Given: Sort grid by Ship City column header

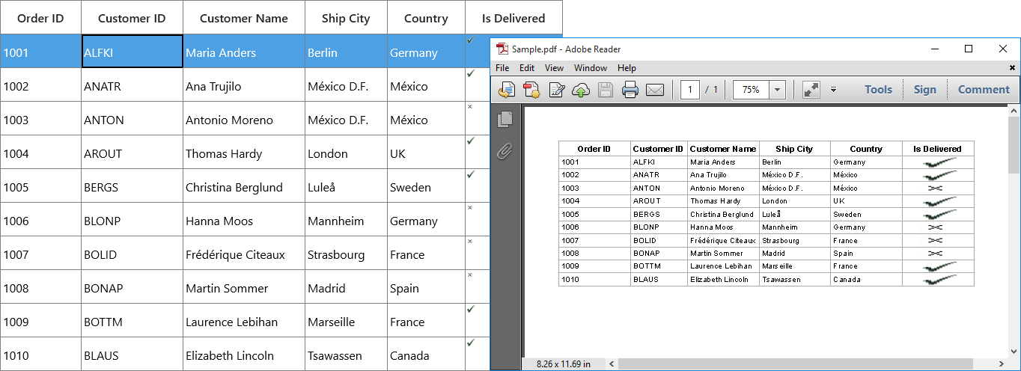Looking at the screenshot, I should tap(346, 18).
